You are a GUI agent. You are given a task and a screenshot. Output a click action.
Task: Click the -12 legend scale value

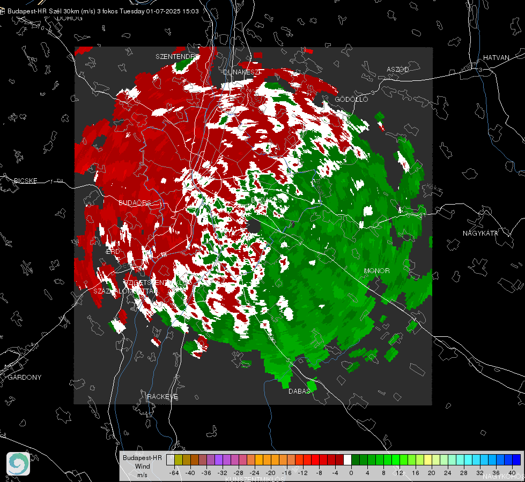(x=303, y=473)
